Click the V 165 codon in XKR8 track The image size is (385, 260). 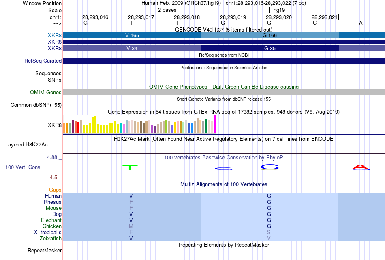click(x=132, y=35)
